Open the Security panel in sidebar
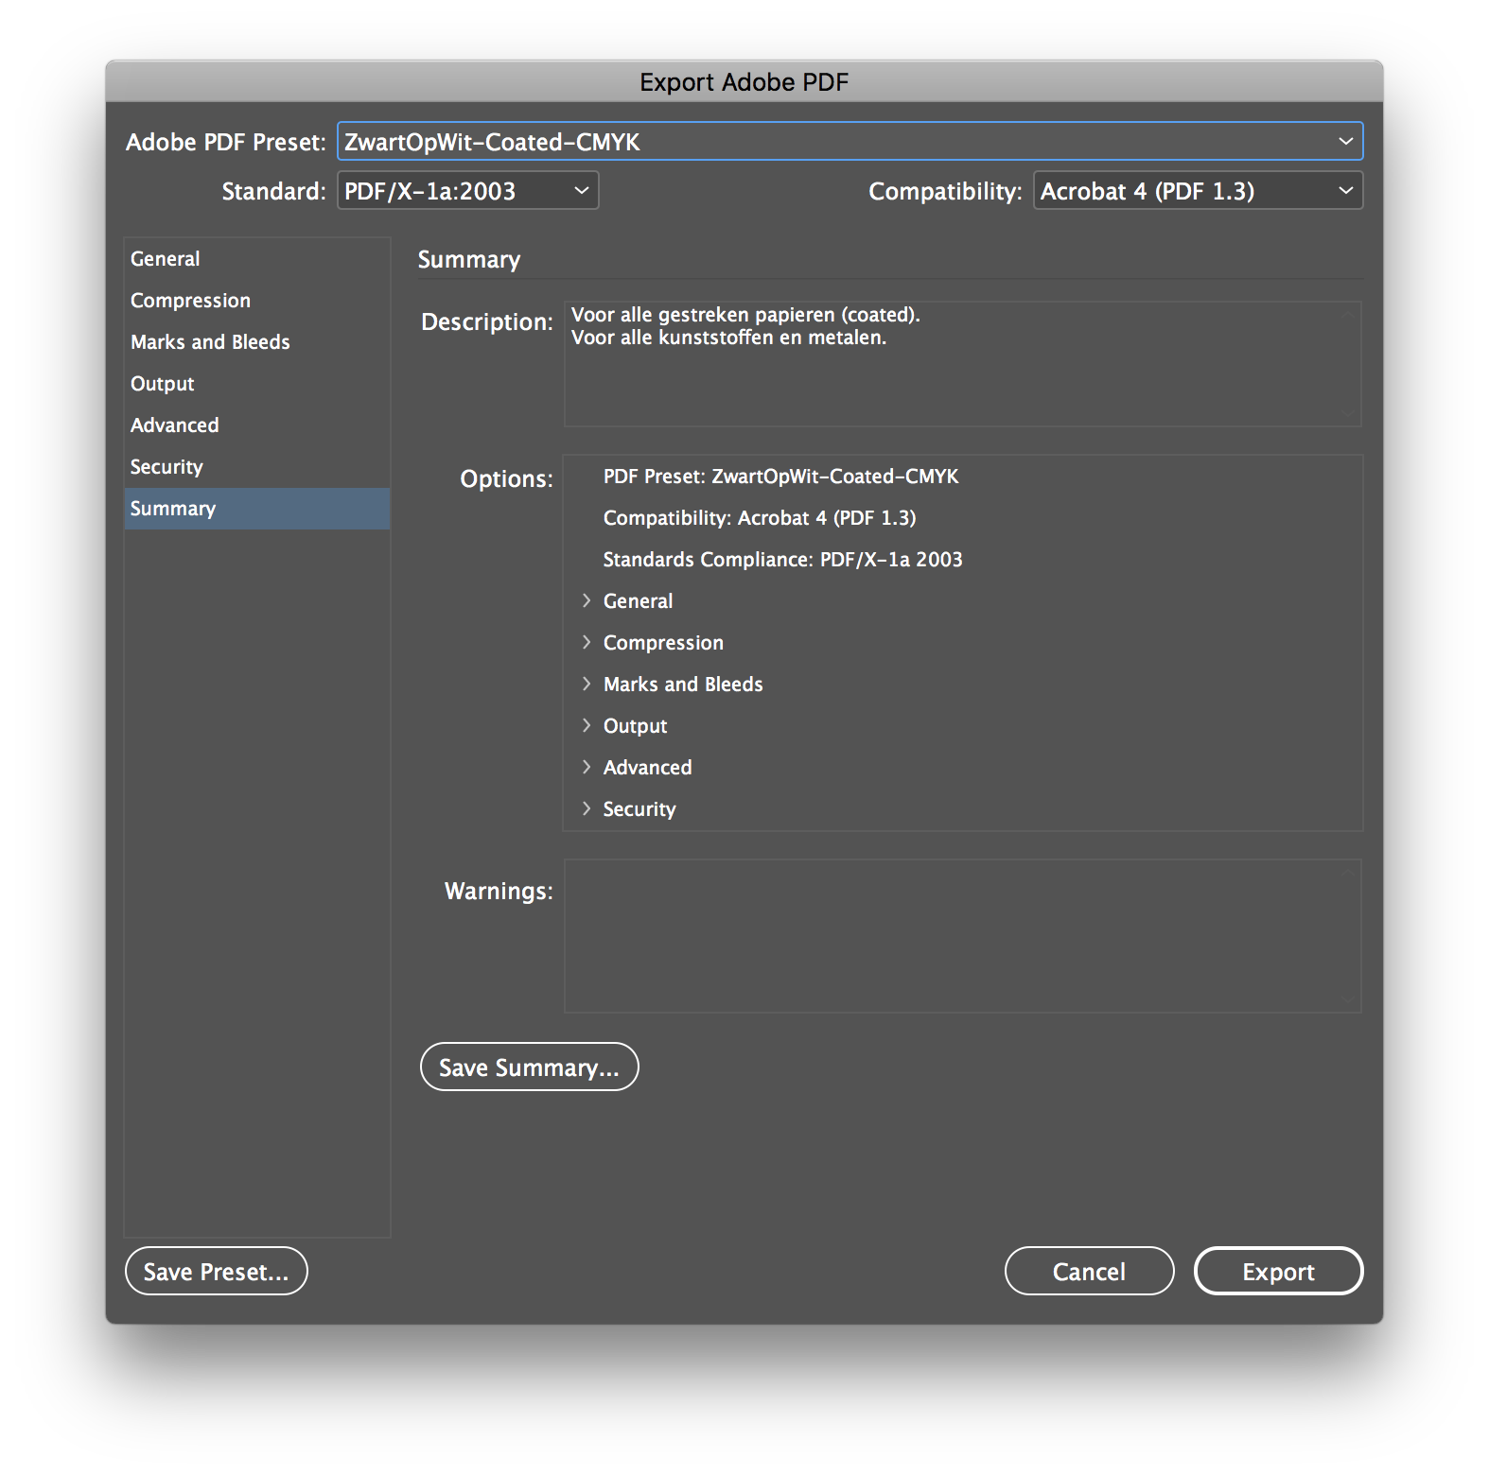This screenshot has height=1475, width=1489. pos(257,467)
